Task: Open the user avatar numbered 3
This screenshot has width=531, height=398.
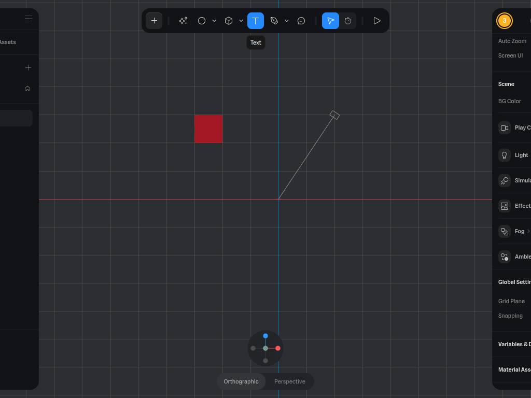Action: point(505,21)
